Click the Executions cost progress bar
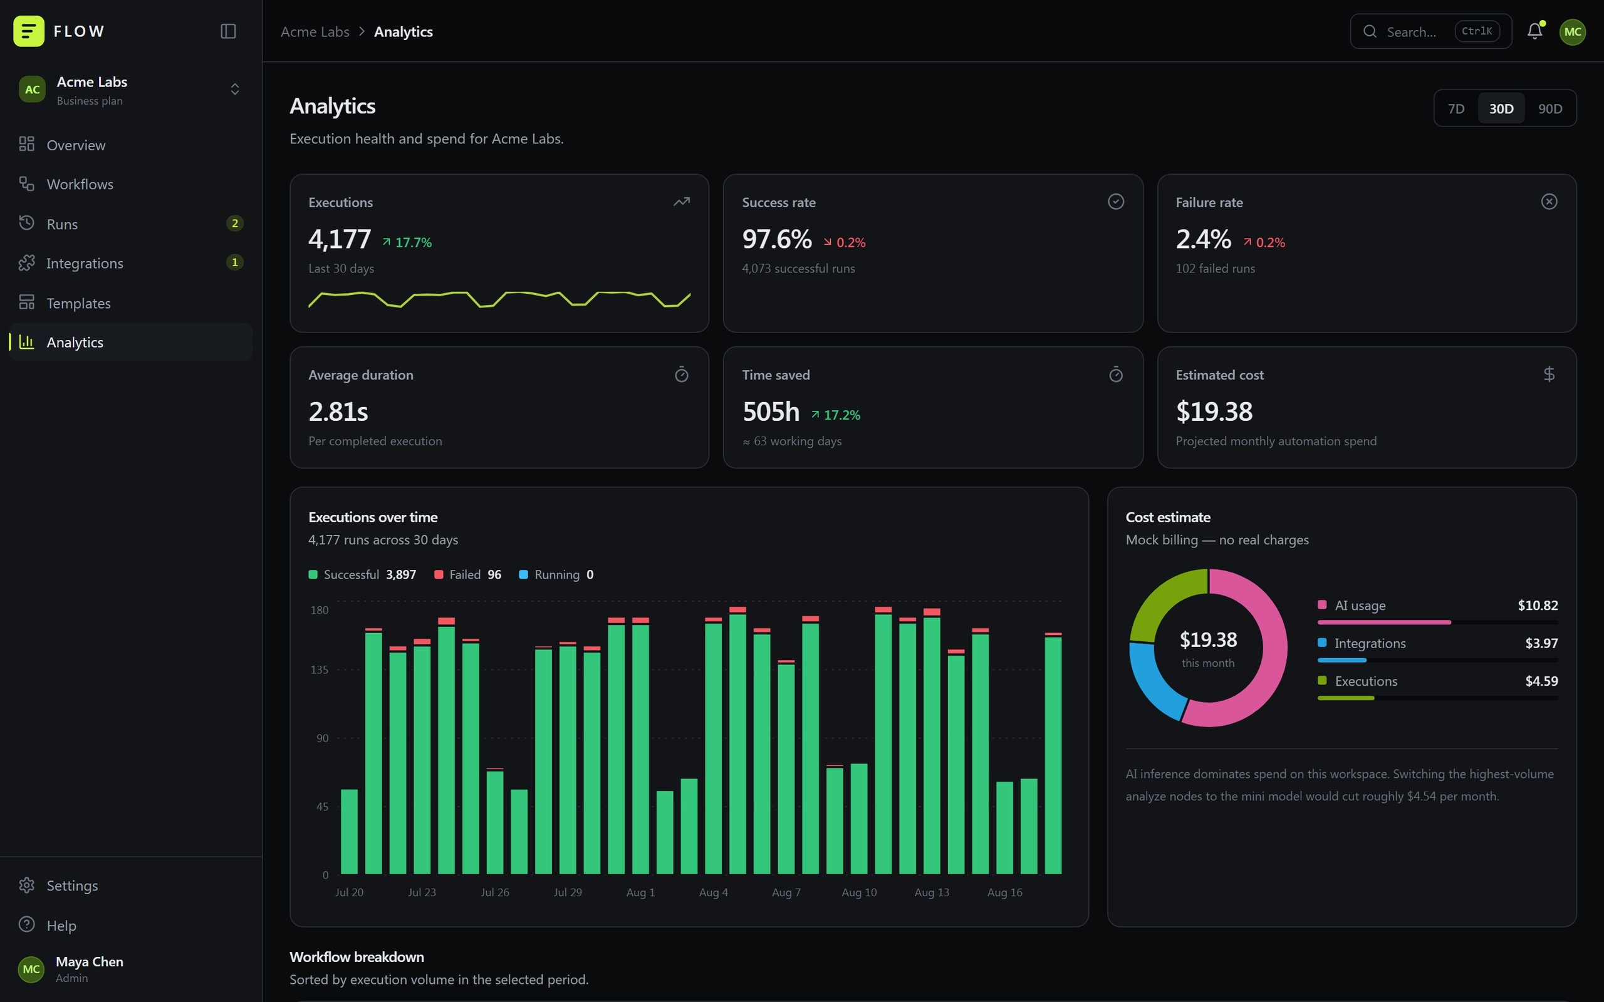This screenshot has height=1002, width=1604. (x=1437, y=698)
